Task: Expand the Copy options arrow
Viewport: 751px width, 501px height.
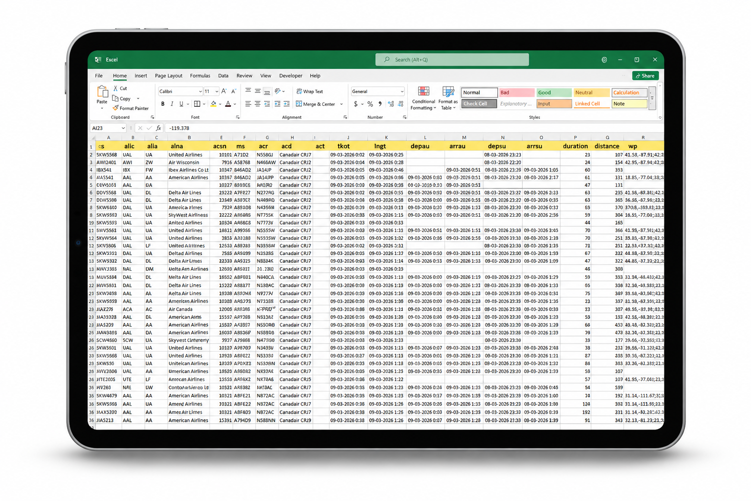Action: pos(138,99)
